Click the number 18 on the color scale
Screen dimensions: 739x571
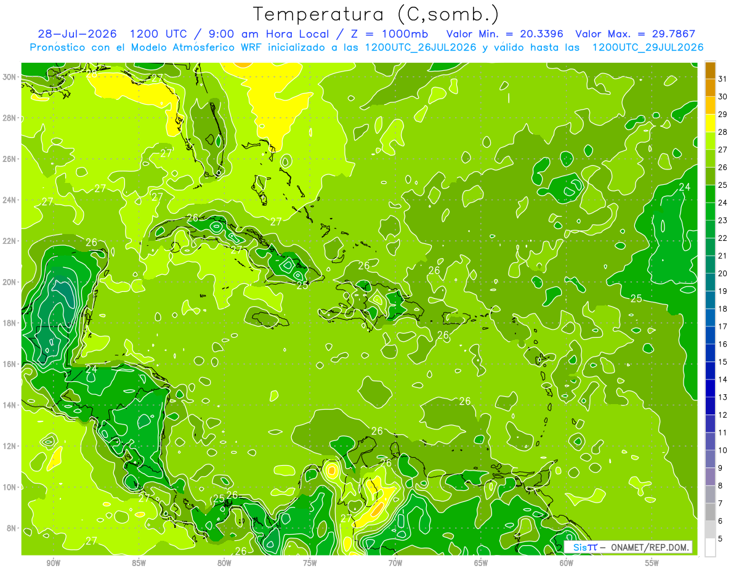[723, 309]
